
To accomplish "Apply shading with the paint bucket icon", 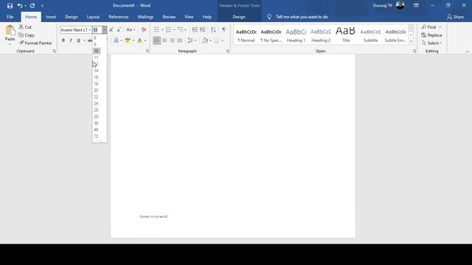I will 205,40.
